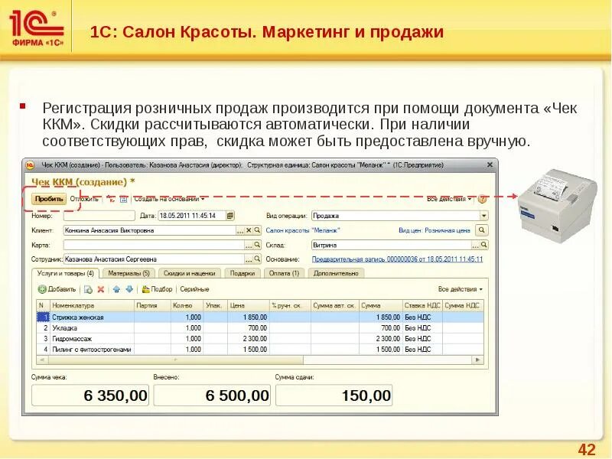612x459 pixels.
Task: Click the Серийные button
Action: click(x=194, y=289)
